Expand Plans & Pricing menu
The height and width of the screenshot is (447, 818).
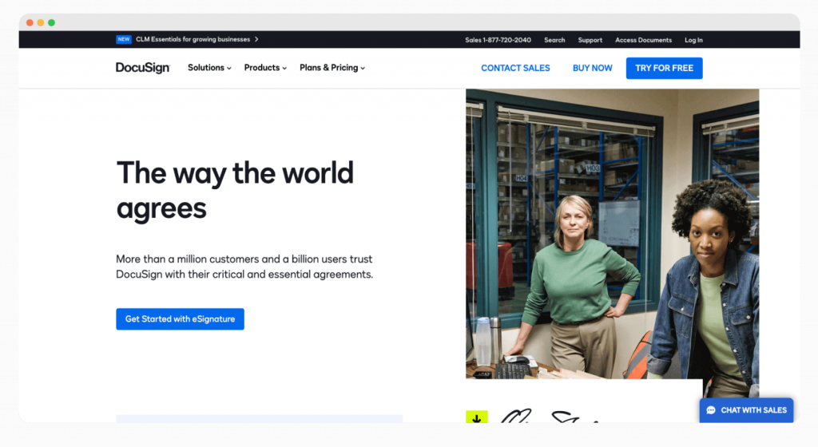[x=332, y=68]
